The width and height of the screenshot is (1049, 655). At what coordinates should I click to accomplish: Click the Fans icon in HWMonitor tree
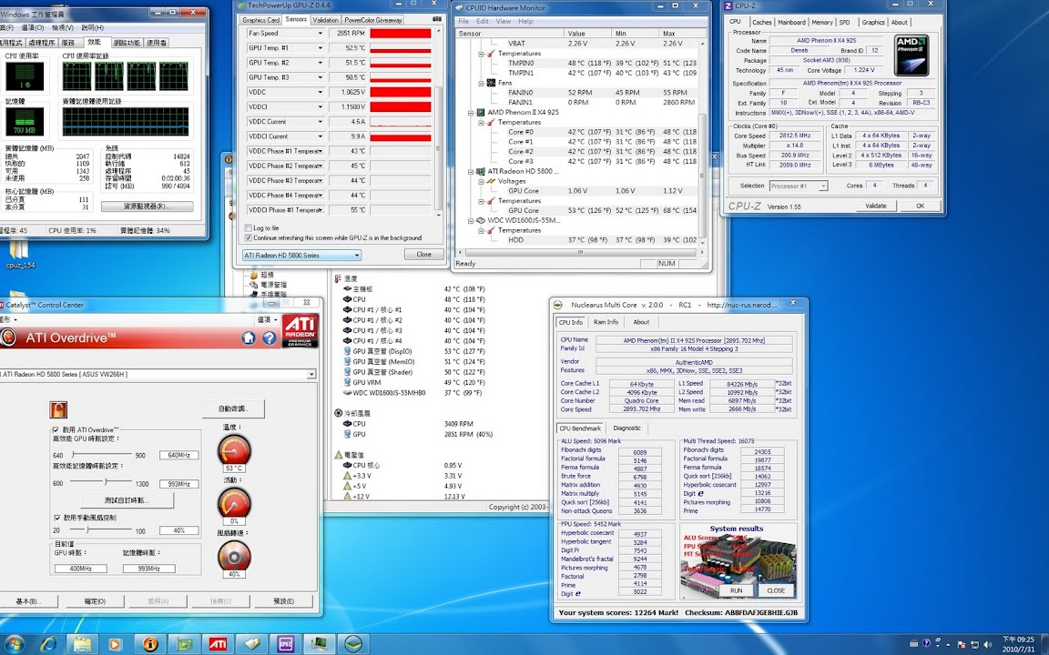pyautogui.click(x=491, y=83)
